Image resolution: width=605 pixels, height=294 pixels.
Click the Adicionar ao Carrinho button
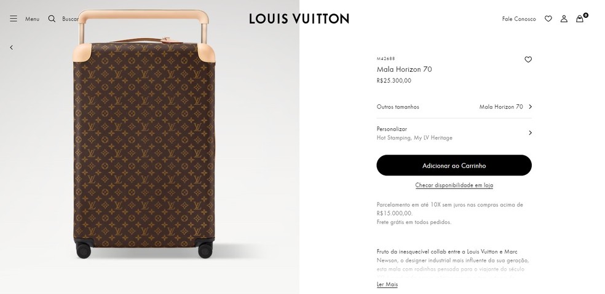point(454,166)
